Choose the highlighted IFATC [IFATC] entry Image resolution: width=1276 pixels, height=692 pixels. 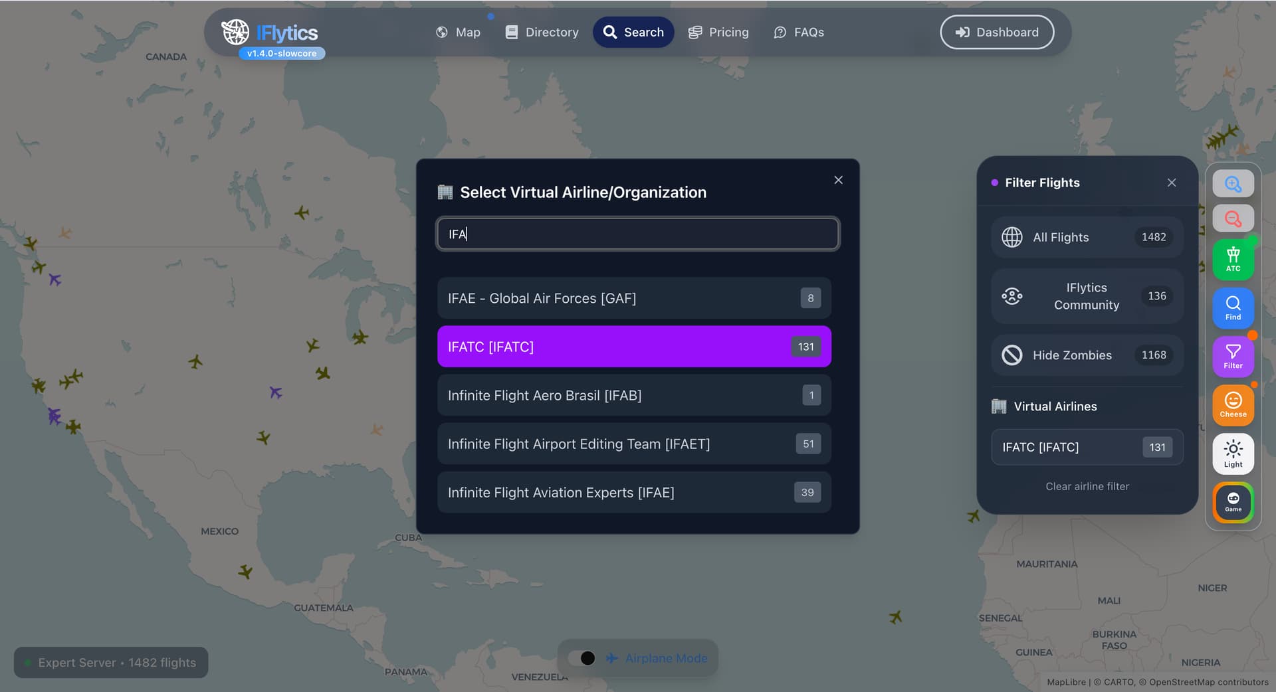click(634, 347)
